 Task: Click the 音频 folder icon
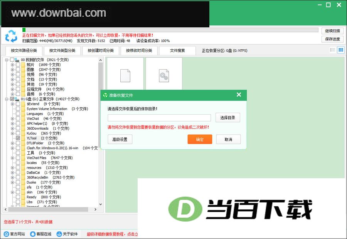pyautogui.click(x=23, y=94)
